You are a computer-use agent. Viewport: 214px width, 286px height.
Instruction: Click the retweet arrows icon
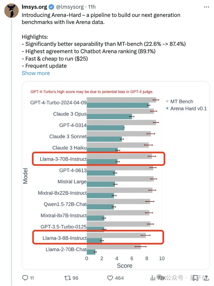[x=67, y=278]
